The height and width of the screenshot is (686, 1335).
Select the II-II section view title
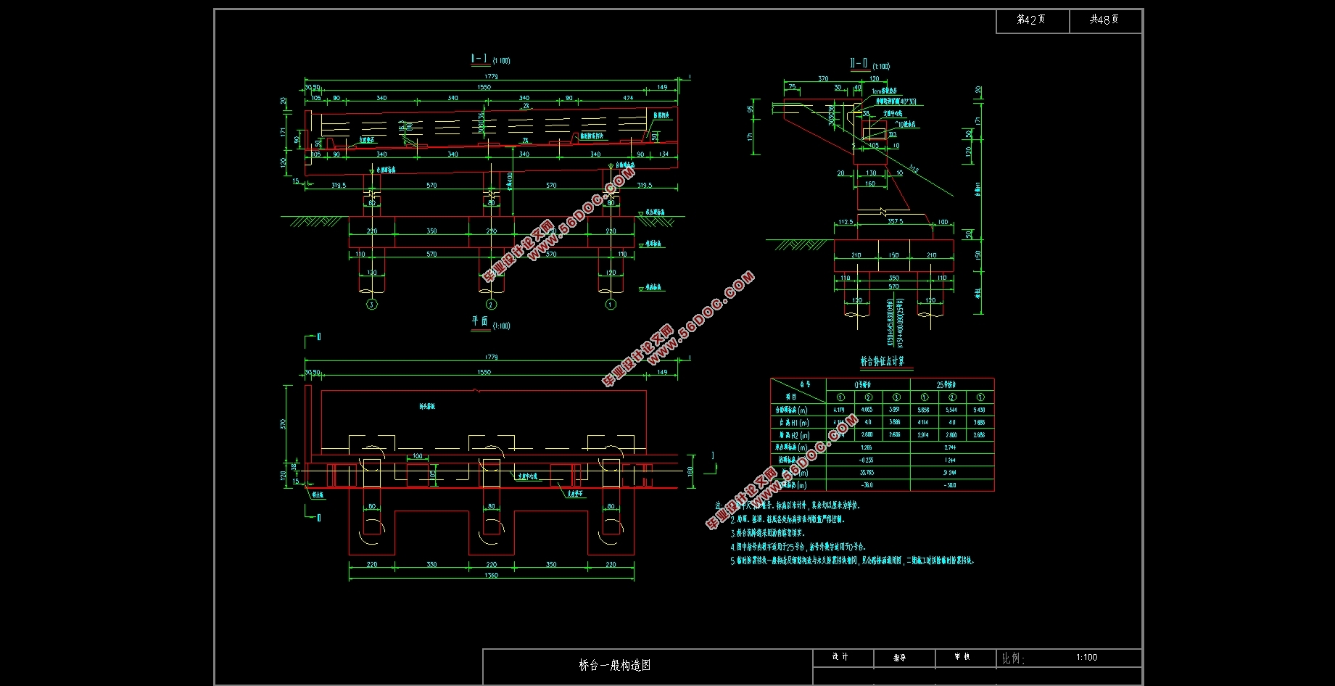coord(859,64)
